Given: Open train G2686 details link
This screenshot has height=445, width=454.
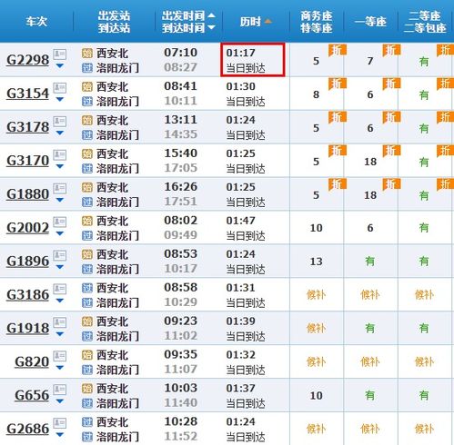Looking at the screenshot, I should pos(27,429).
